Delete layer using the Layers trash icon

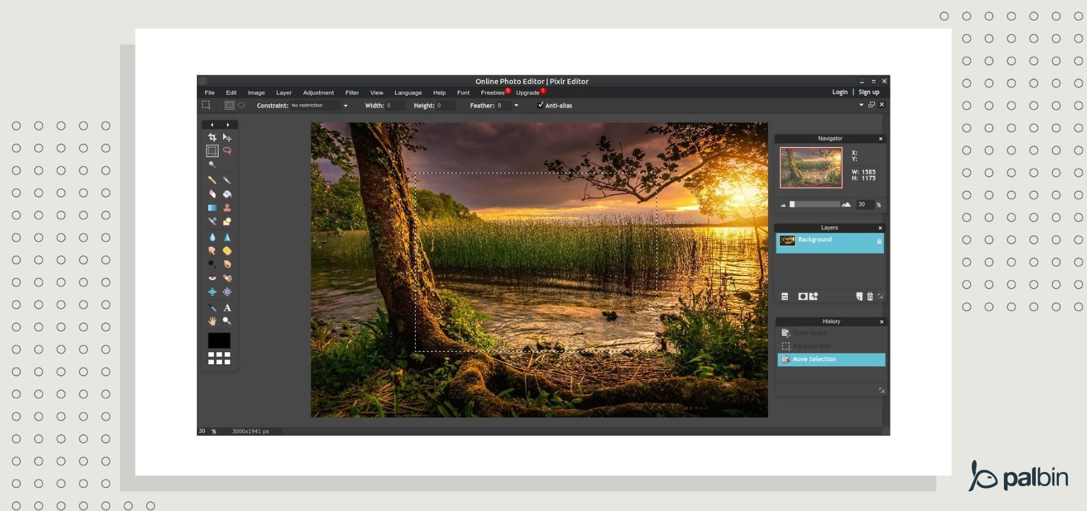[870, 296]
